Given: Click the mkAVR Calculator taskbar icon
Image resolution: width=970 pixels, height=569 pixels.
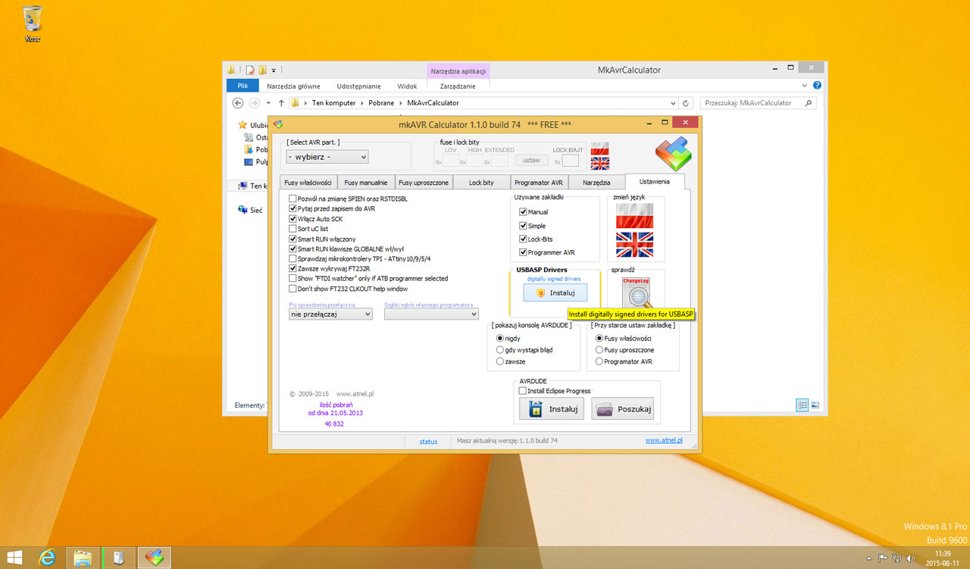Looking at the screenshot, I should click(155, 558).
